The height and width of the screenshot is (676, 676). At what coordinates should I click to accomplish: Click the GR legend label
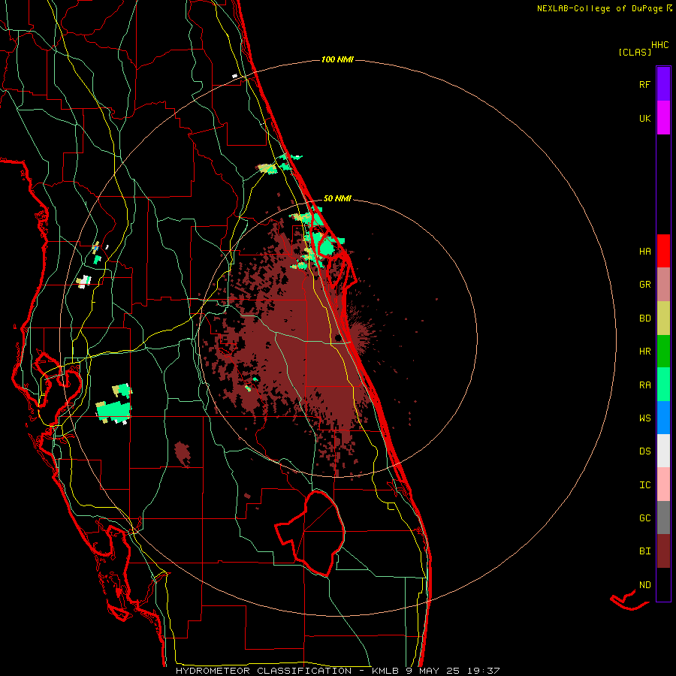pyautogui.click(x=644, y=285)
